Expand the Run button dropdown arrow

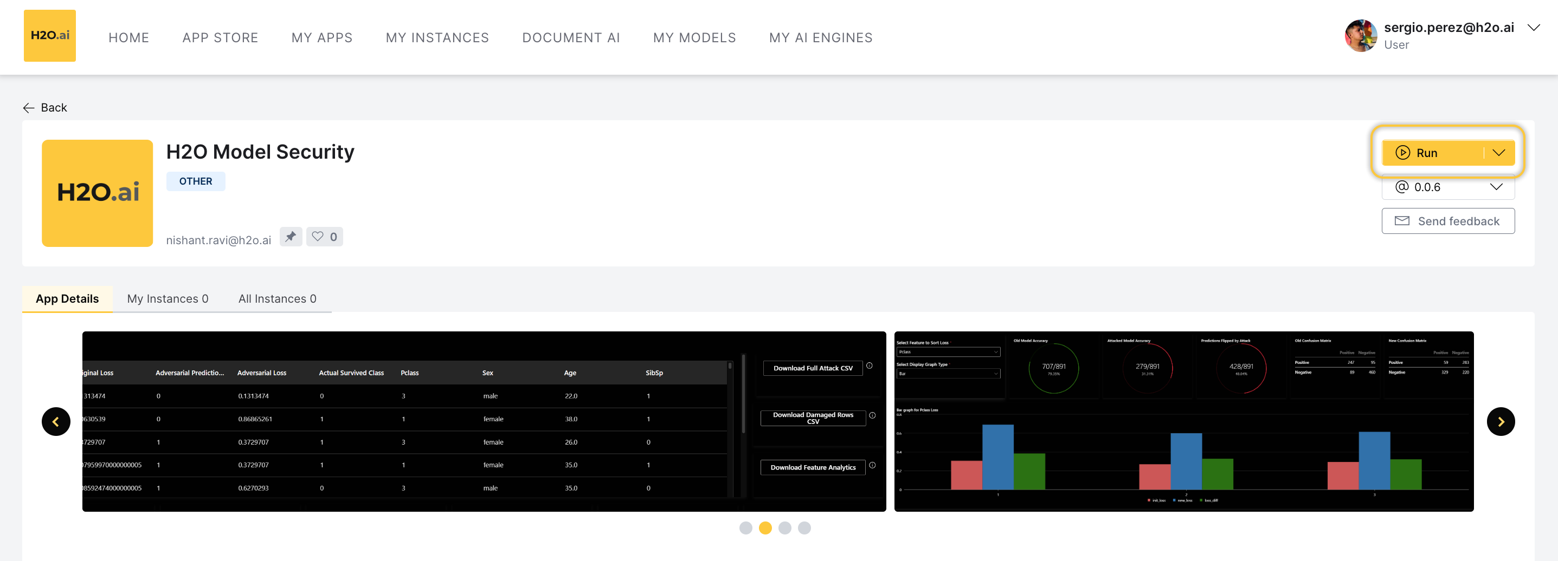pyautogui.click(x=1498, y=153)
